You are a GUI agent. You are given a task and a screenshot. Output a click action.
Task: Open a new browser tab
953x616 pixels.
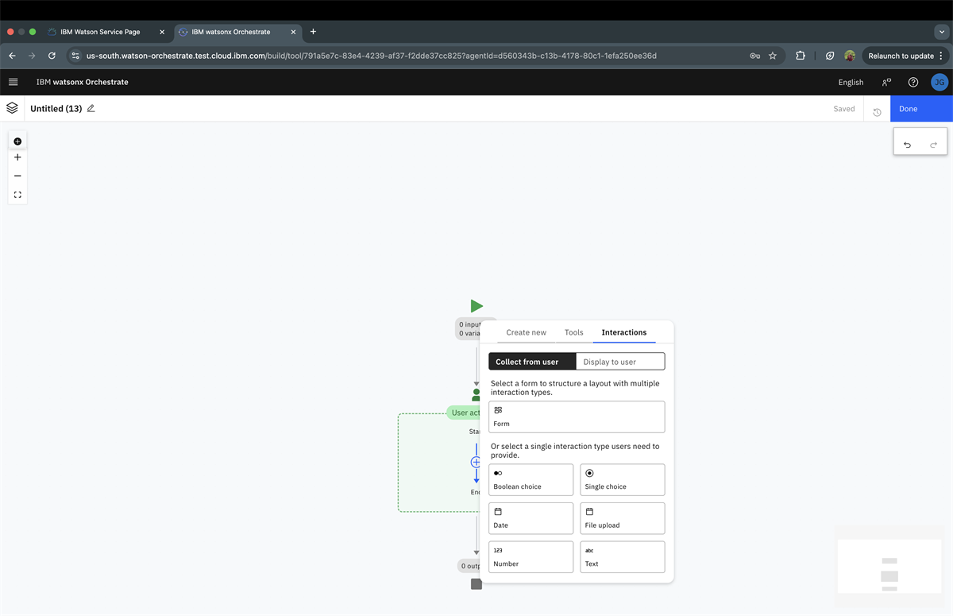click(313, 32)
